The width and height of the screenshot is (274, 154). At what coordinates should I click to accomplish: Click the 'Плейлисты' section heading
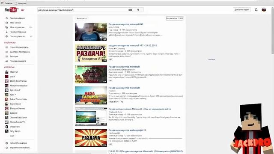coord(10,43)
